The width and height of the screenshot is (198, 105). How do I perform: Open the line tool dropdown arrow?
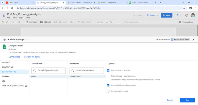pyautogui.click(x=114, y=22)
